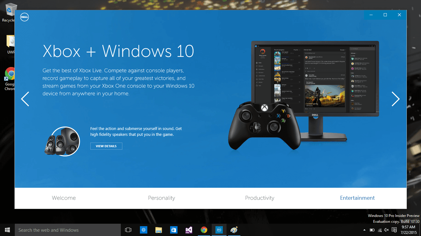Open the Start menu
The width and height of the screenshot is (421, 236).
coord(7,230)
